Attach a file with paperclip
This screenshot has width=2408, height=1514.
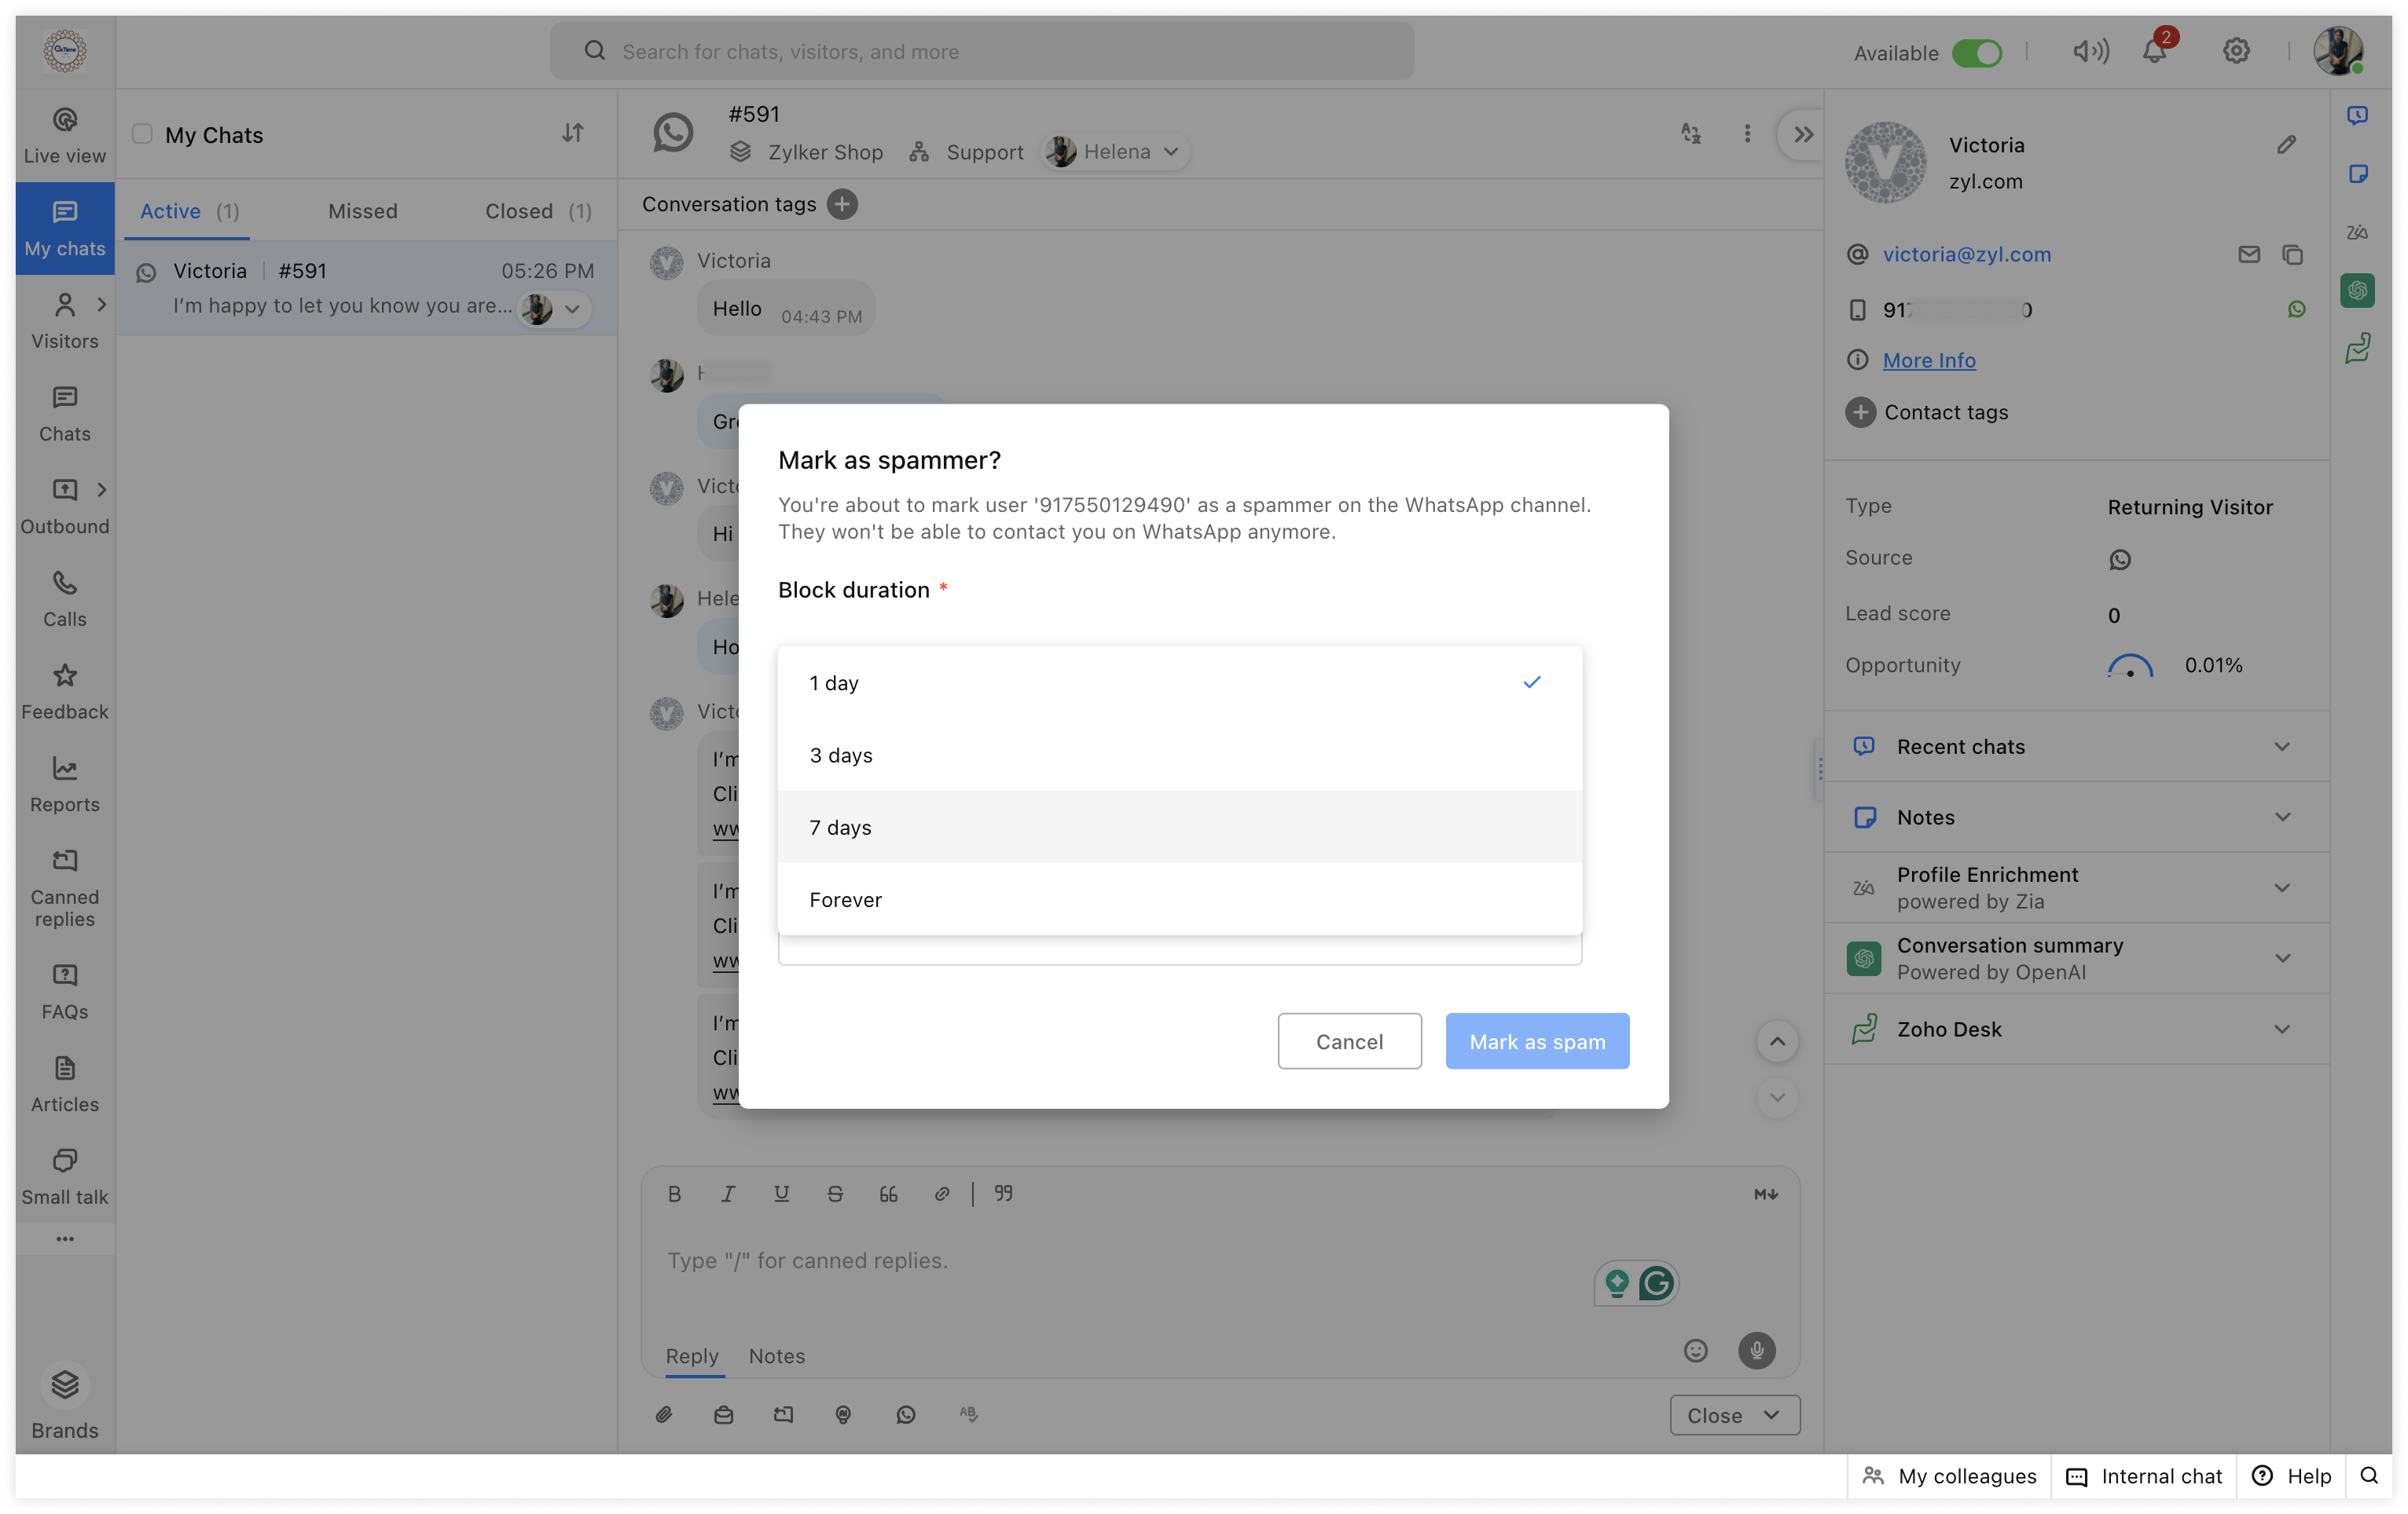click(663, 1414)
